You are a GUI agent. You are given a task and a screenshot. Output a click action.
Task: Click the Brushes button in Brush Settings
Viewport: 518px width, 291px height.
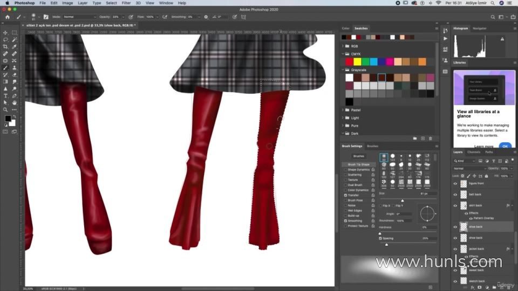click(359, 156)
